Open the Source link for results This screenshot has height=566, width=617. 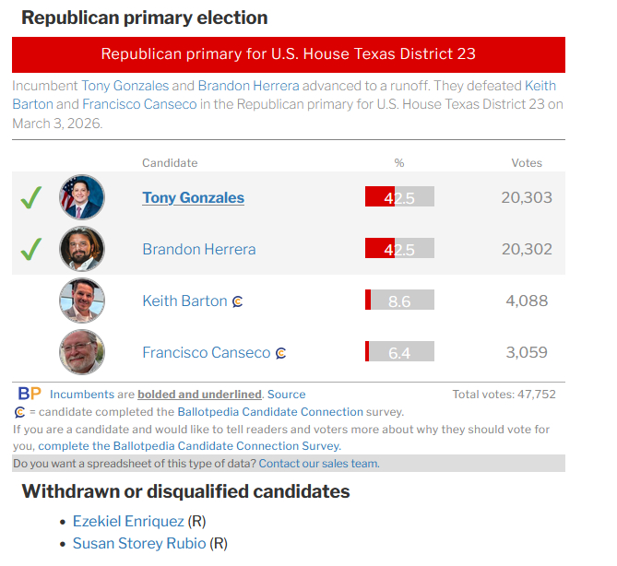pyautogui.click(x=286, y=395)
